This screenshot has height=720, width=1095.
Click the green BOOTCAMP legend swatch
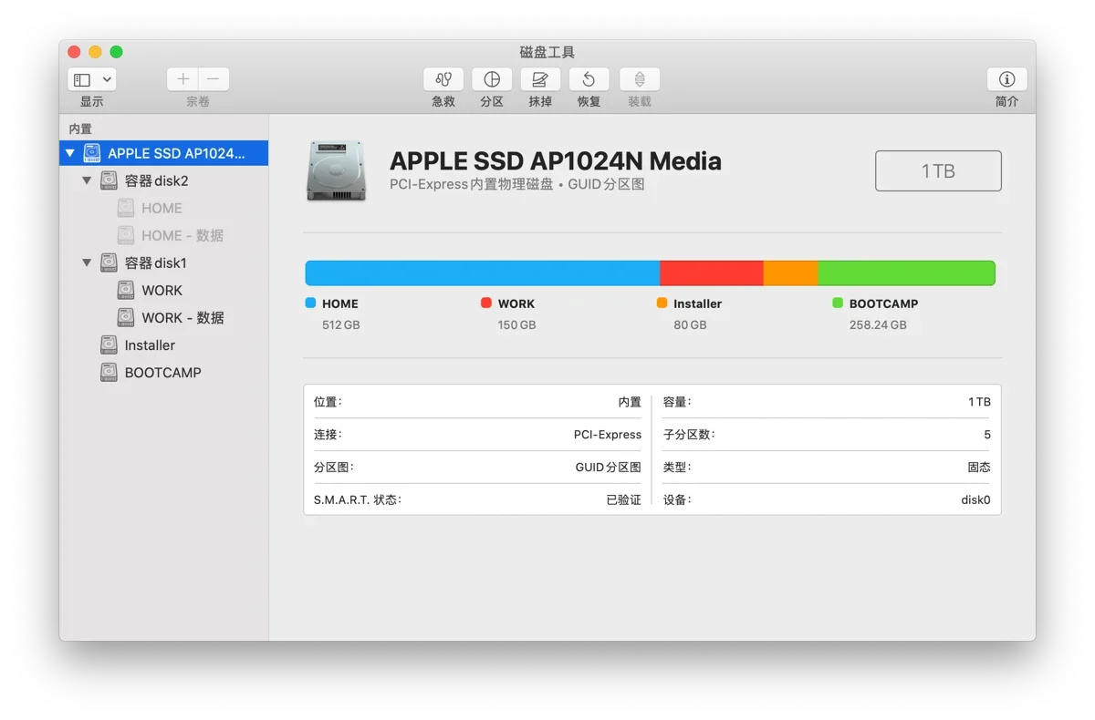click(x=838, y=303)
